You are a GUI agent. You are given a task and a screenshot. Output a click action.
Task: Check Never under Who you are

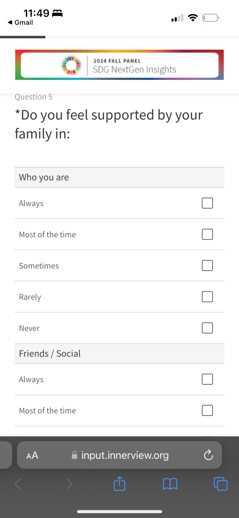pos(207,328)
